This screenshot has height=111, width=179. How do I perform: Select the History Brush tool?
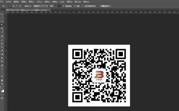pyautogui.click(x=2, y=47)
